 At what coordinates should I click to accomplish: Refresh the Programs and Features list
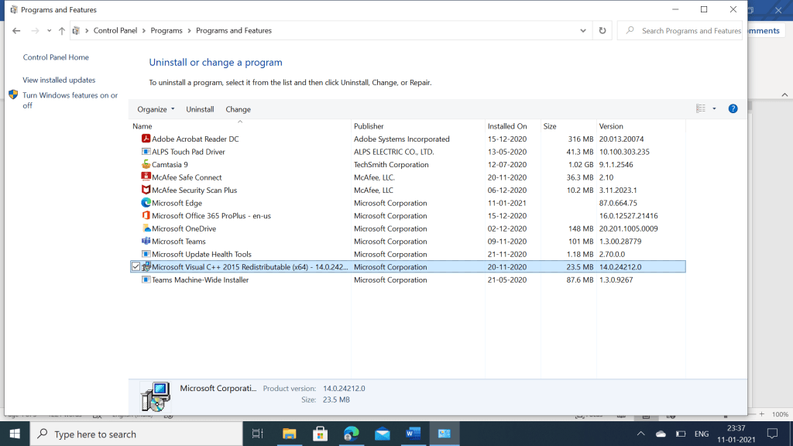pos(602,30)
